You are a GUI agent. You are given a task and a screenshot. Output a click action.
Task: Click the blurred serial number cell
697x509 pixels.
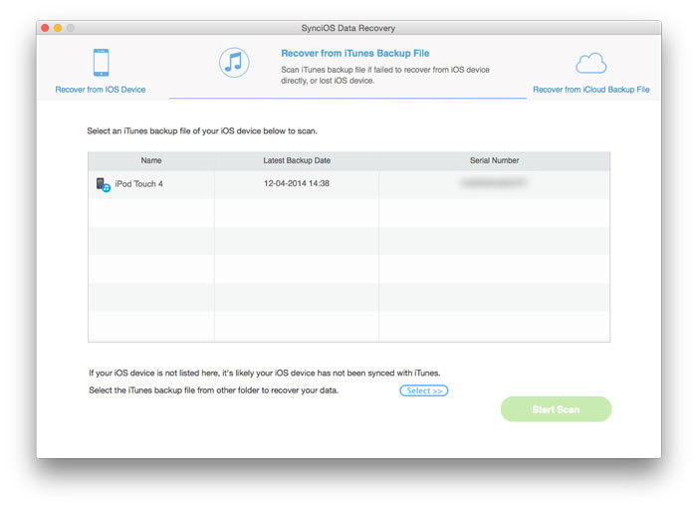(x=494, y=182)
